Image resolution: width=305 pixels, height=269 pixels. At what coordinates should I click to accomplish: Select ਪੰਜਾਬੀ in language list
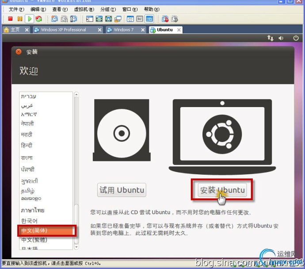[46, 169]
